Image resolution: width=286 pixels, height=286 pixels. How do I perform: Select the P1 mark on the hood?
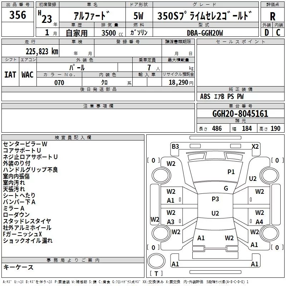click(231, 172)
